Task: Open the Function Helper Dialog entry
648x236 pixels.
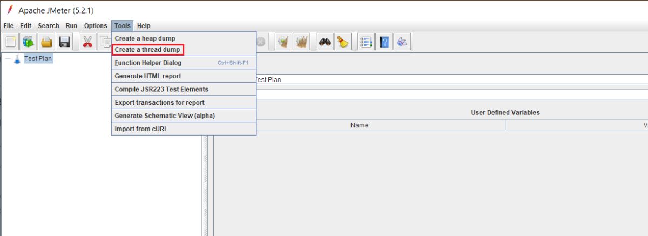Action: (184, 63)
